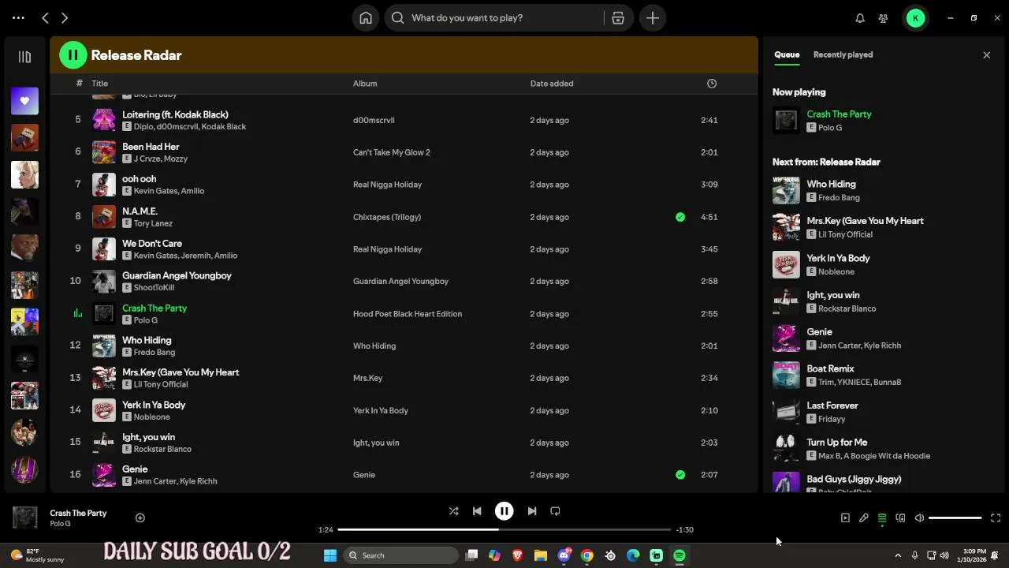Toggle repeat mode
Image resolution: width=1009 pixels, height=568 pixels.
pos(555,511)
